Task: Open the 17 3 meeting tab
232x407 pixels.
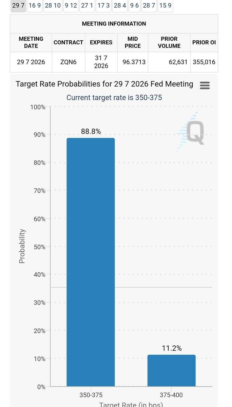Action: (103, 5)
